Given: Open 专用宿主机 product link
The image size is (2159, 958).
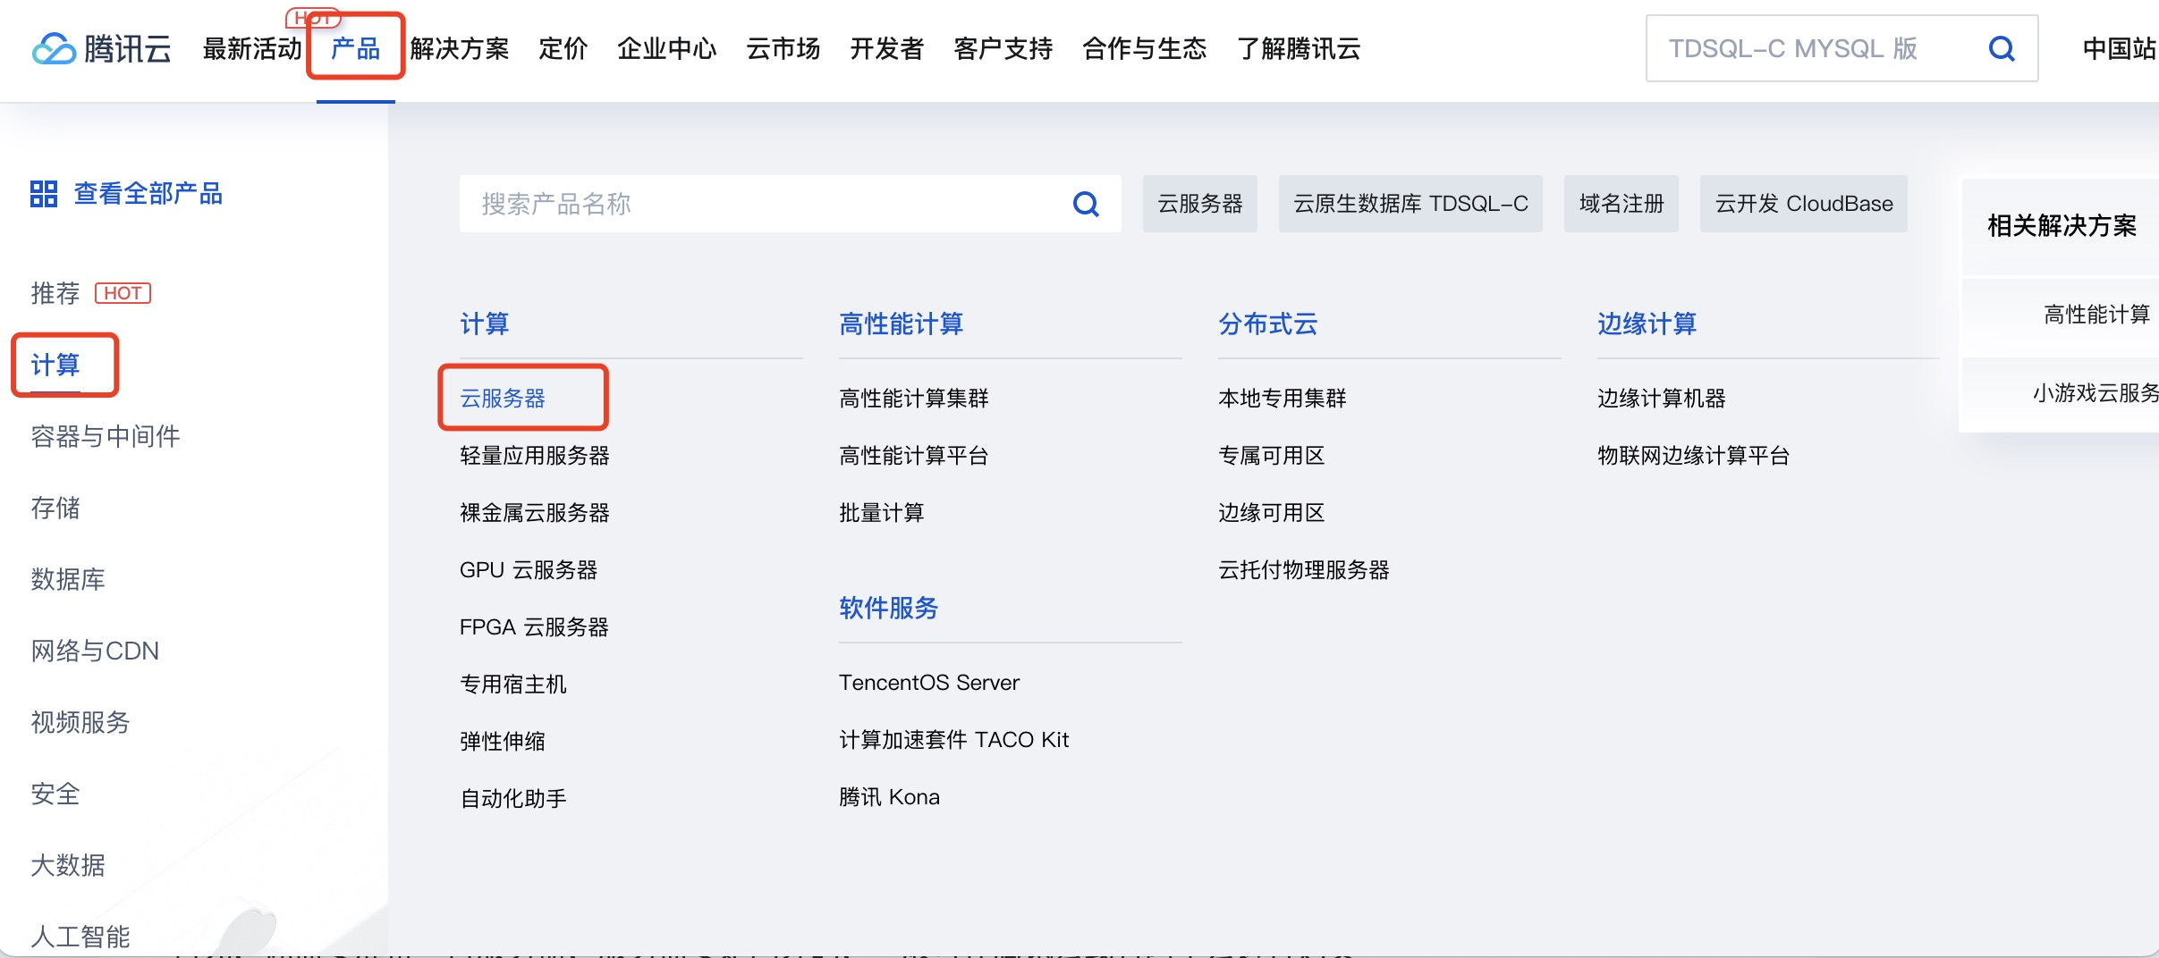Looking at the screenshot, I should point(513,685).
